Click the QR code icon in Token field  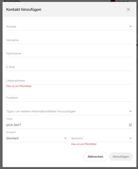pyautogui.click(x=130, y=125)
